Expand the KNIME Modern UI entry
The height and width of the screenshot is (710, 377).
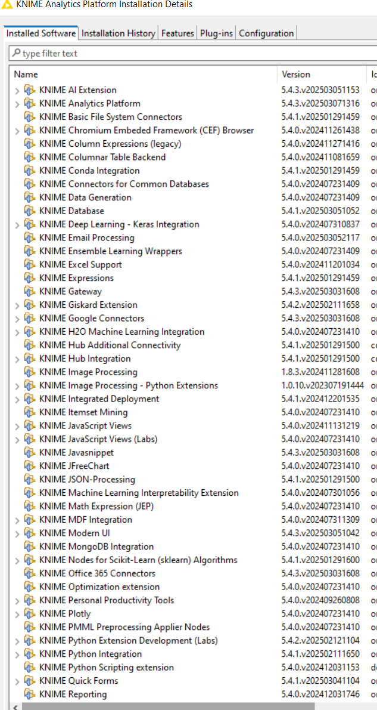tap(17, 533)
